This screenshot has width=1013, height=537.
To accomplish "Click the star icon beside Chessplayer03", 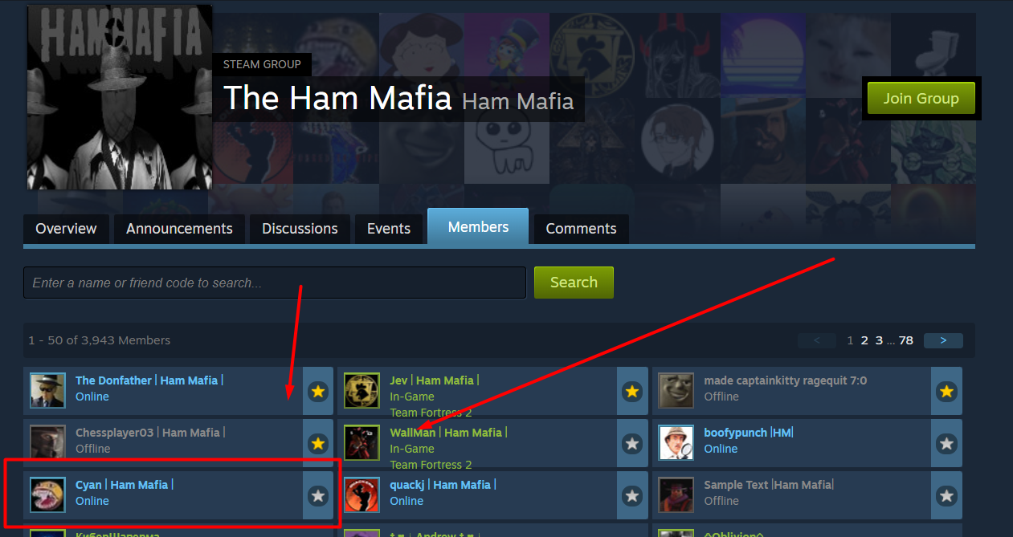I will pyautogui.click(x=318, y=443).
